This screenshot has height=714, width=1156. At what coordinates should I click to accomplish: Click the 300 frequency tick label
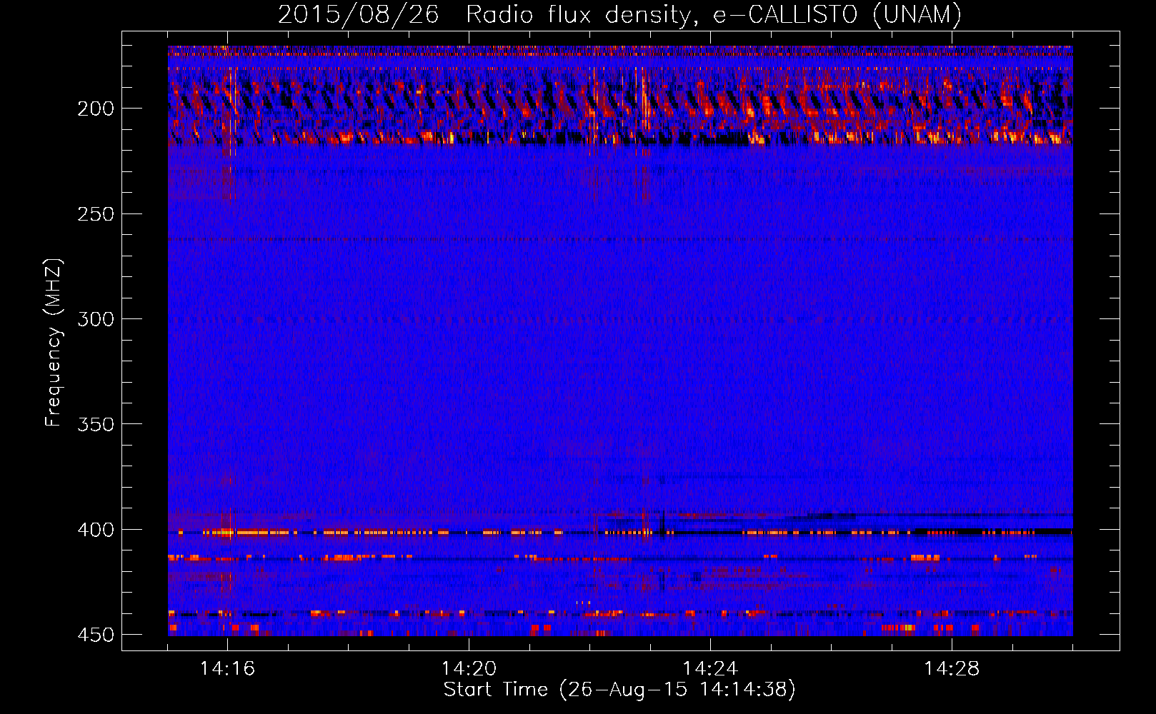[96, 319]
